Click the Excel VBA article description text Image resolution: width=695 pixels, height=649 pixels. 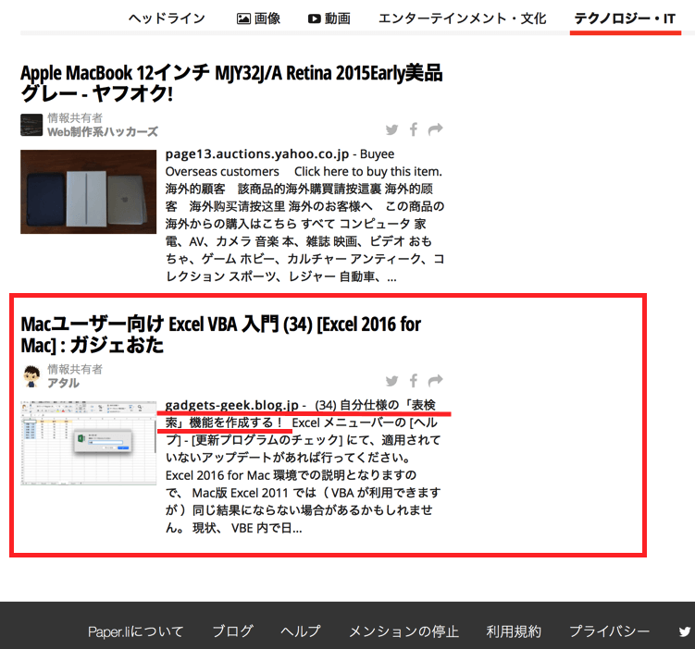[304, 467]
